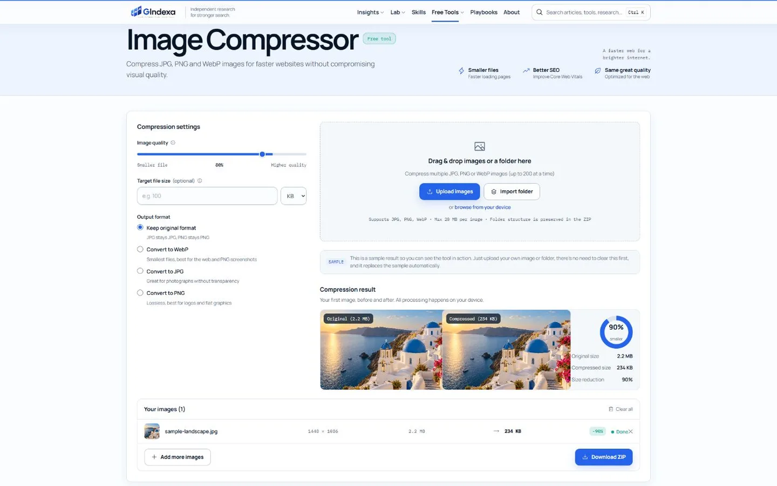Viewport: 777px width, 486px height.
Task: Click the Compressed (234 KB) preview image
Action: click(506, 349)
